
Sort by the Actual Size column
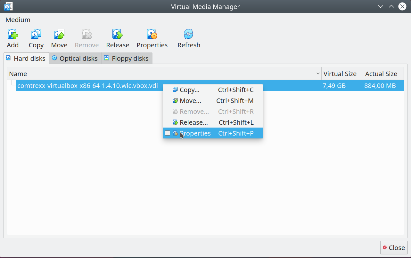[383, 74]
